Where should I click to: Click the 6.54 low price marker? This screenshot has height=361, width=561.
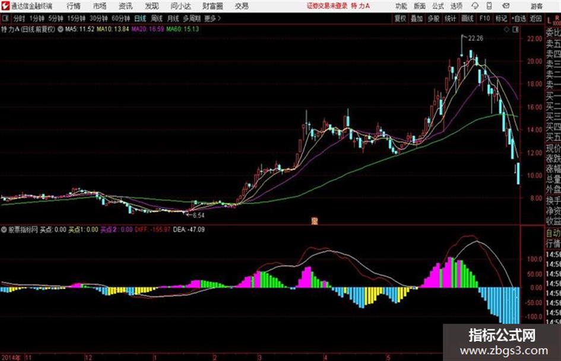pos(198,215)
